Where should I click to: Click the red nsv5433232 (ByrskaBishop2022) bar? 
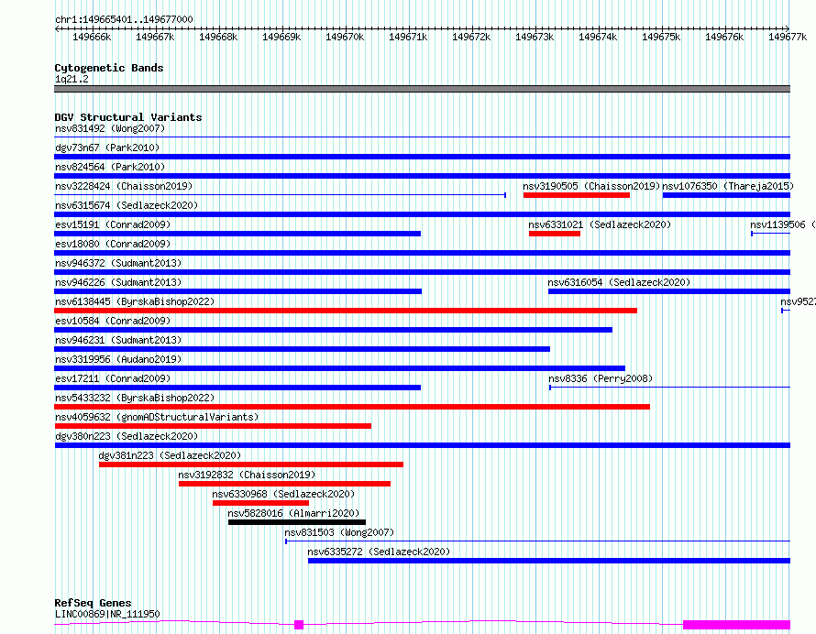[x=352, y=407]
